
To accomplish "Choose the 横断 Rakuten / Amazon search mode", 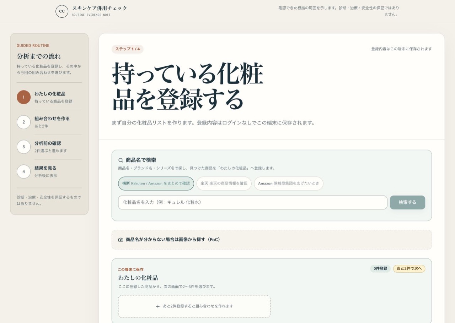I will (156, 184).
